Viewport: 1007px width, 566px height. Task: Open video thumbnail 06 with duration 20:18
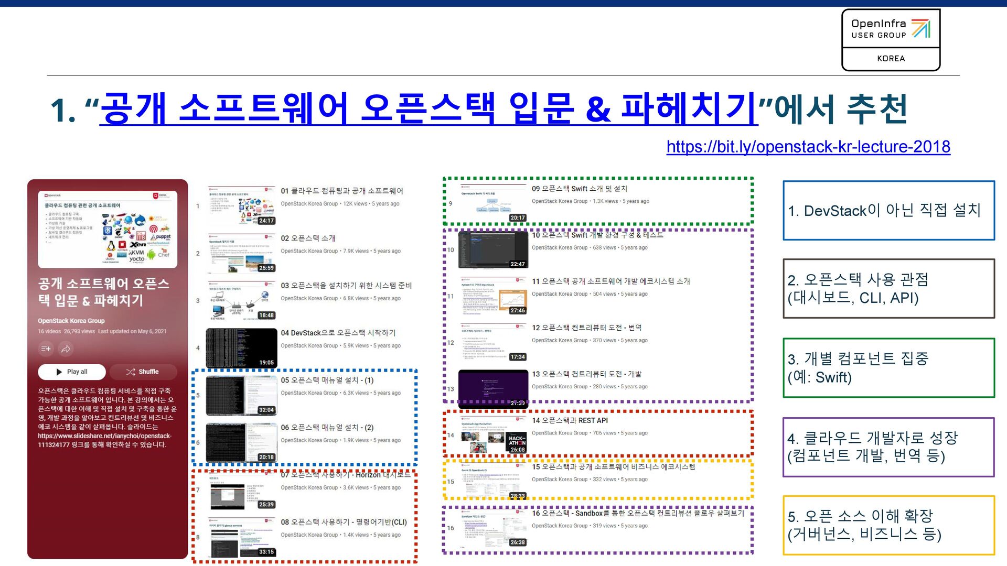click(x=242, y=443)
